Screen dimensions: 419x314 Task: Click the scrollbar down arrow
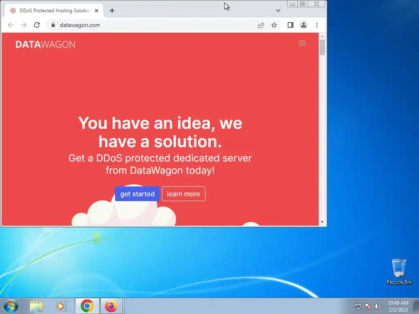click(x=322, y=222)
